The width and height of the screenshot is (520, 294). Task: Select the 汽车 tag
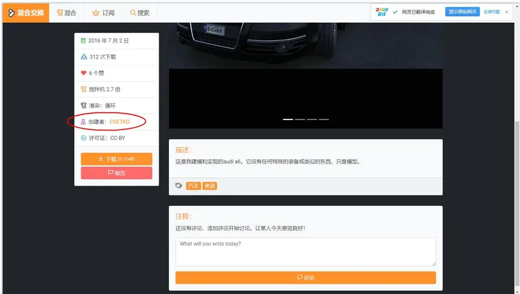[x=193, y=186]
